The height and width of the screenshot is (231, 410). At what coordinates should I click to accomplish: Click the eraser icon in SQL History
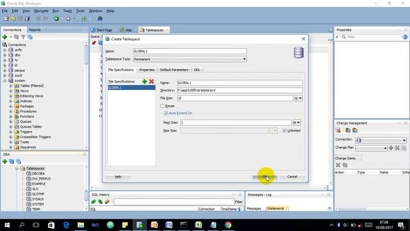tap(107, 201)
